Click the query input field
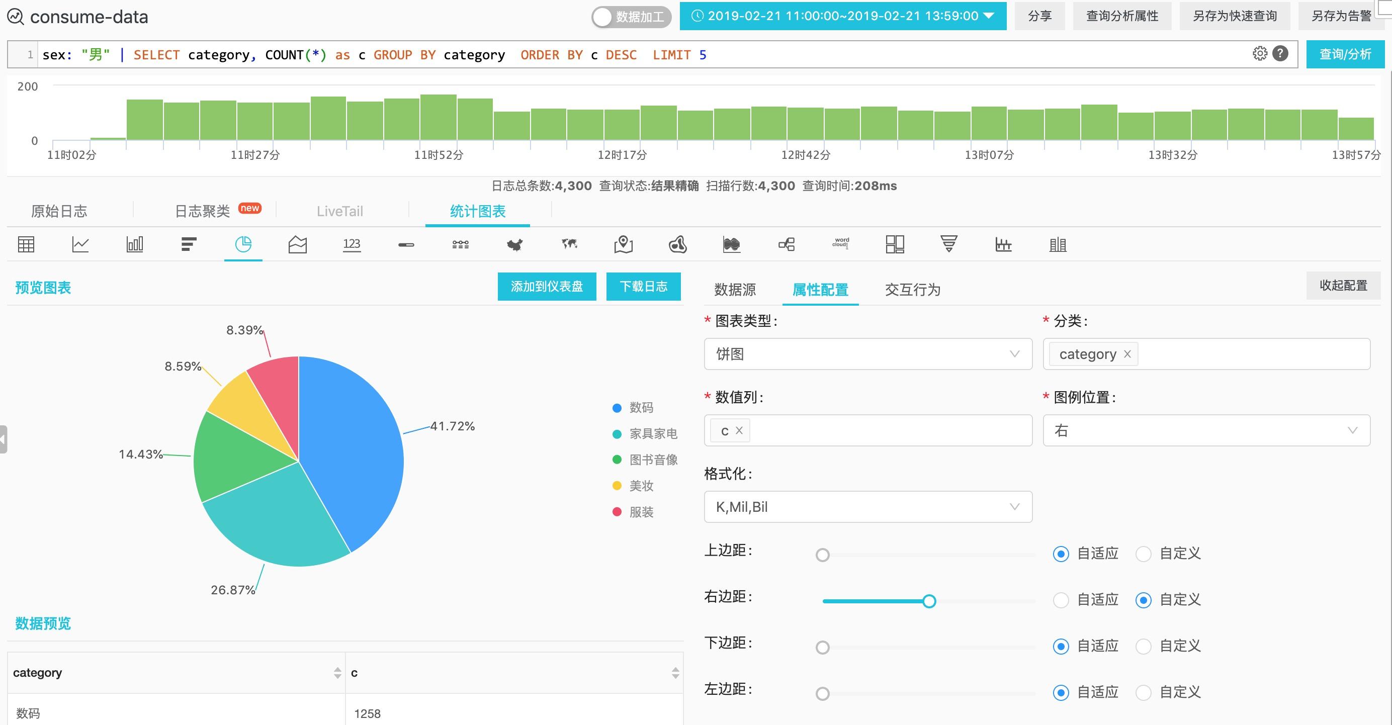Viewport: 1392px width, 725px height. click(635, 55)
